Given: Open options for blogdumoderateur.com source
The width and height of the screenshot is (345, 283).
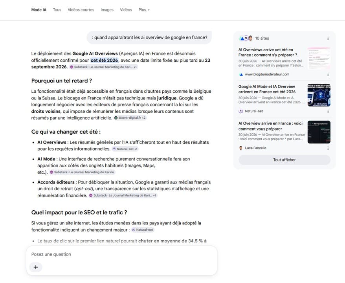Looking at the screenshot, I should pyautogui.click(x=328, y=74).
